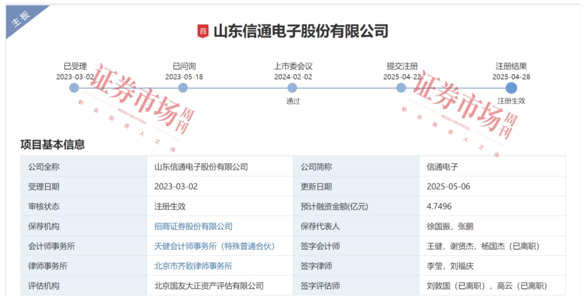Click the 通过 result under 上市委会议
Image resolution: width=586 pixels, height=303 pixels.
293,101
